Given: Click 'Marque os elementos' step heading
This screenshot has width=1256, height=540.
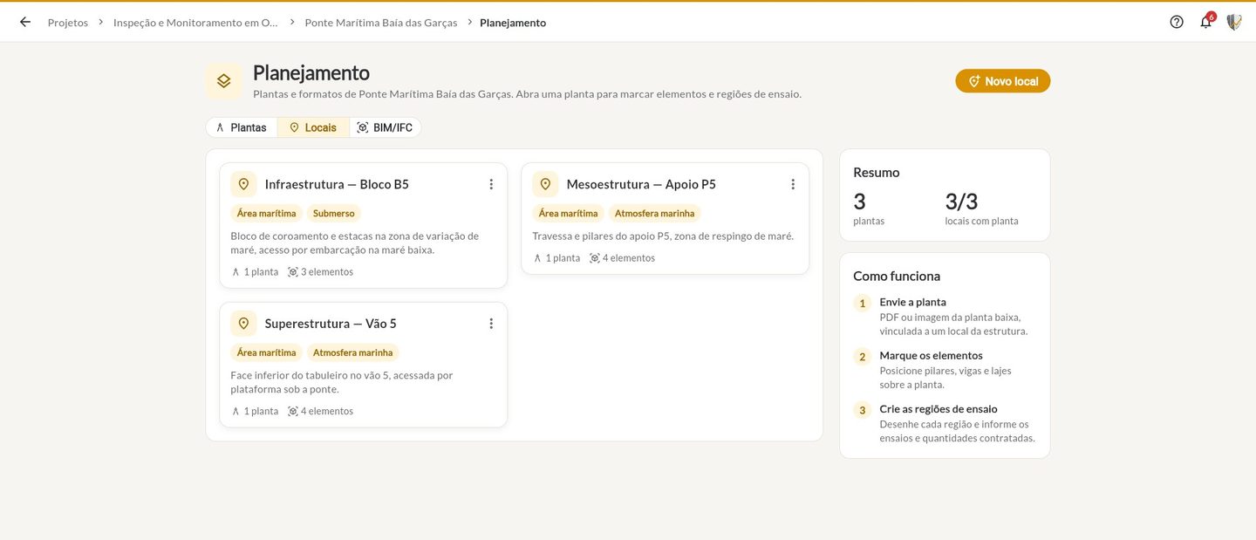Looking at the screenshot, I should 931,355.
